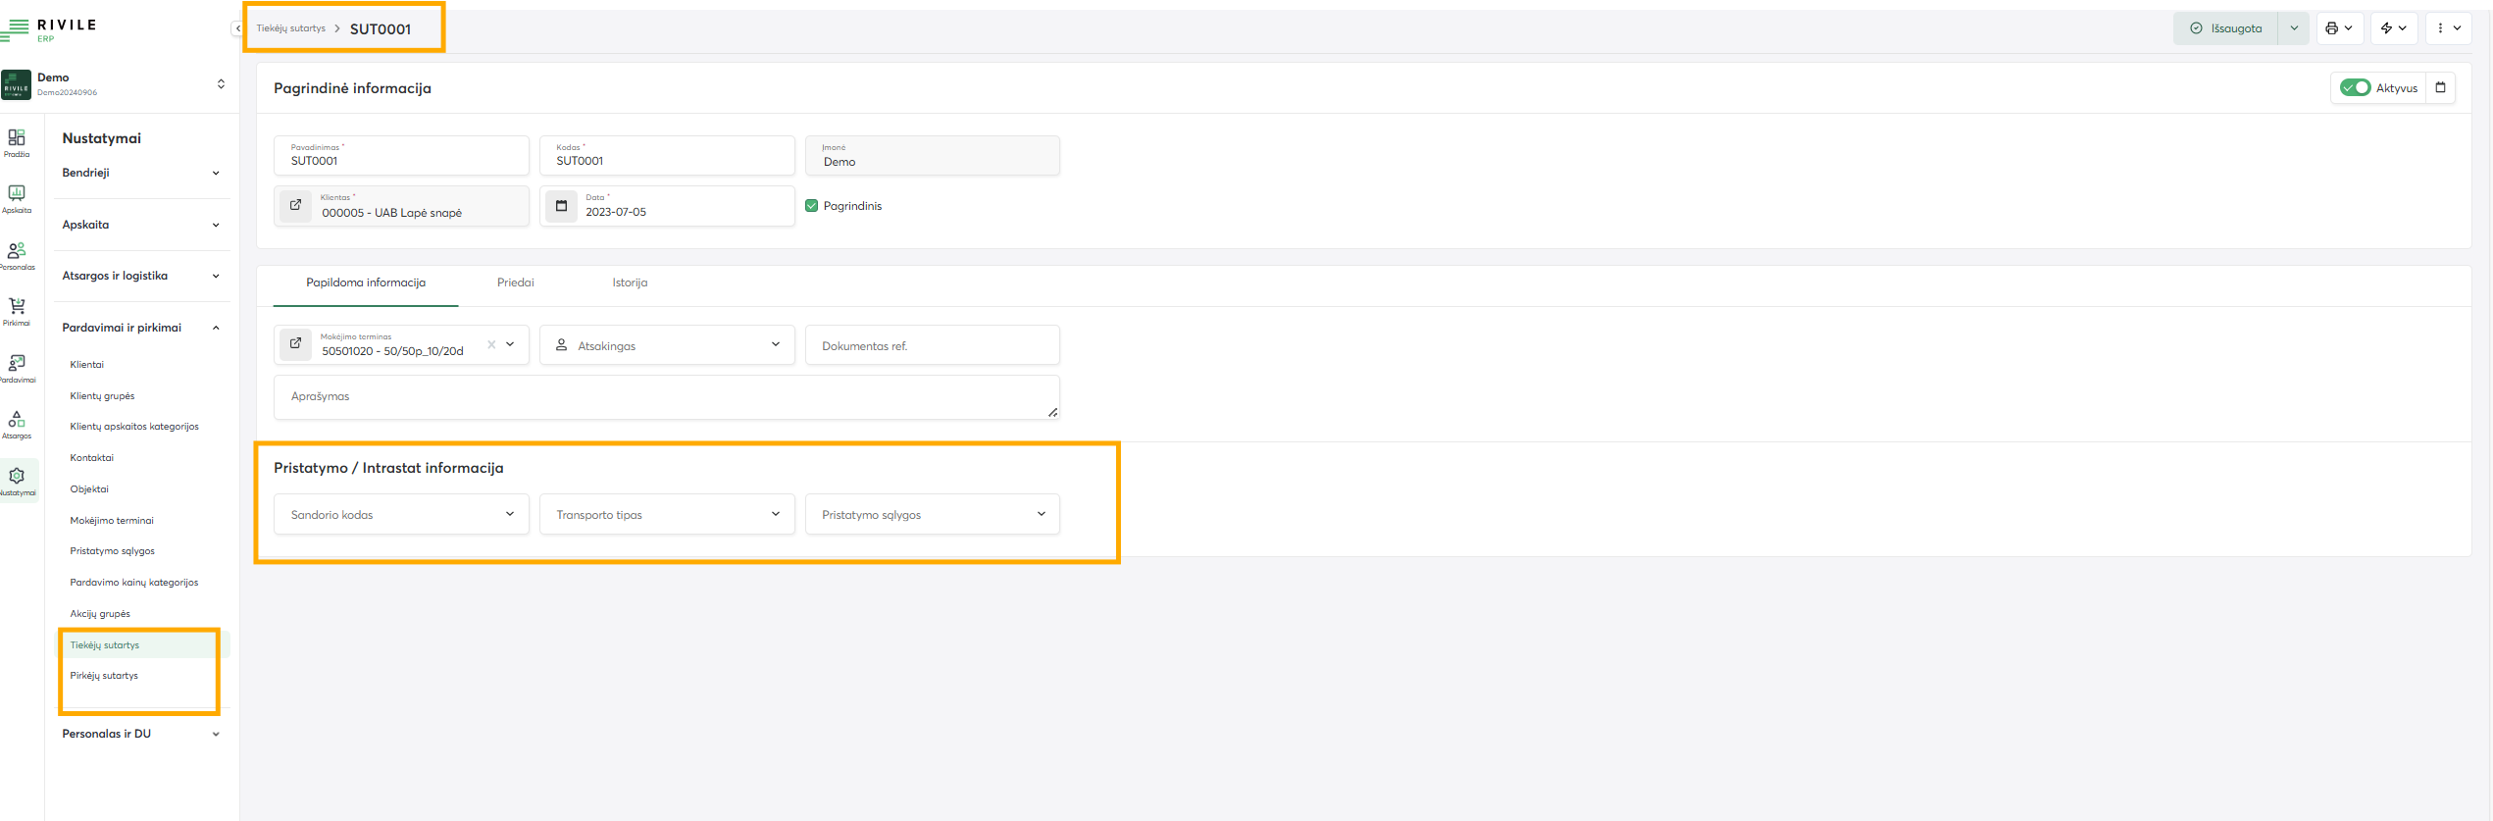Click the Išsaugota saved button

tap(2225, 28)
